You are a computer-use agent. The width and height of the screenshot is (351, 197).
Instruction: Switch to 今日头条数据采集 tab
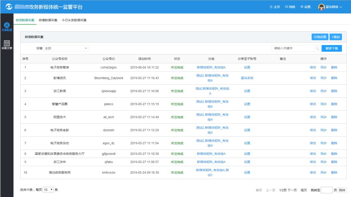(74, 20)
